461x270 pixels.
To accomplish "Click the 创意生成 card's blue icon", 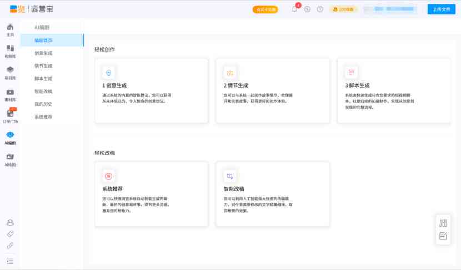I will [x=108, y=73].
